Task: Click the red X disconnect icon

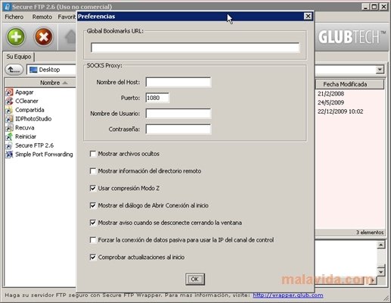Action: click(44, 37)
